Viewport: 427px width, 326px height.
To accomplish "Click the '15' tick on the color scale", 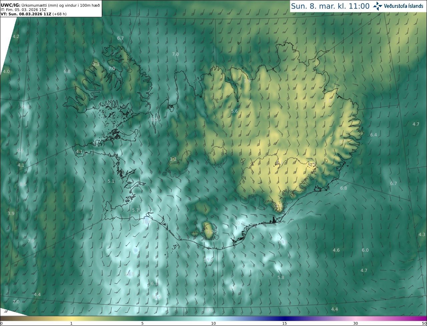I will click(285, 323).
